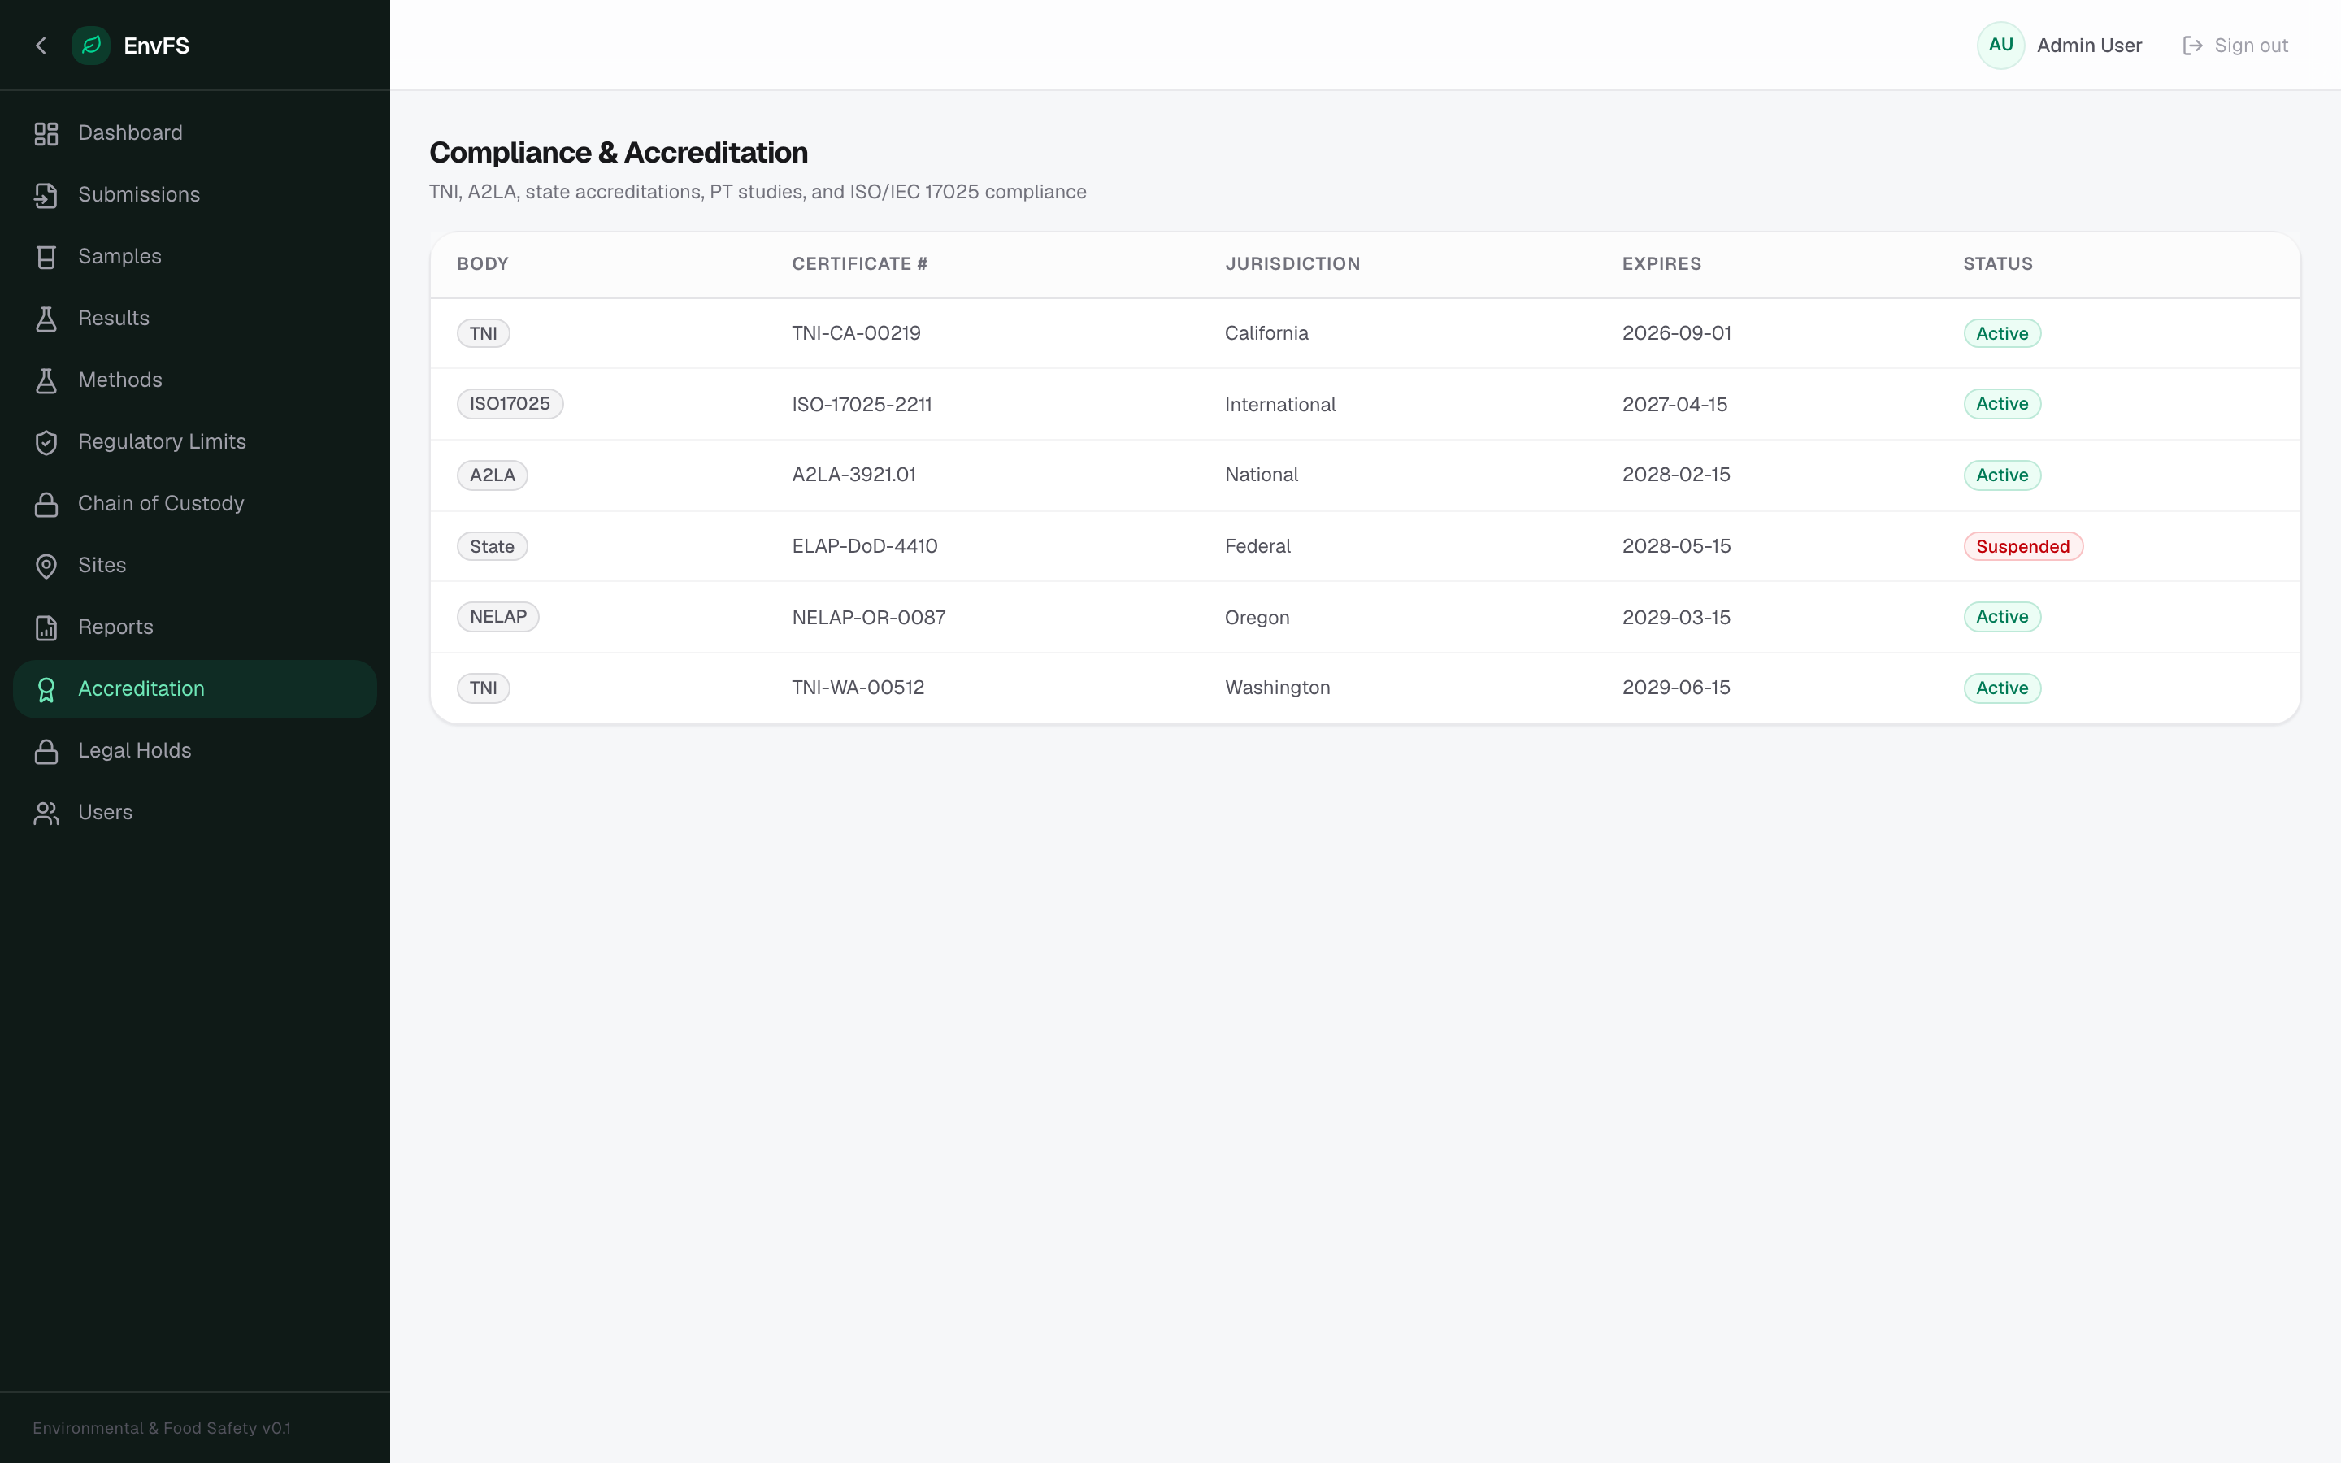Click the Results flask icon
Image resolution: width=2341 pixels, height=1463 pixels.
(46, 319)
